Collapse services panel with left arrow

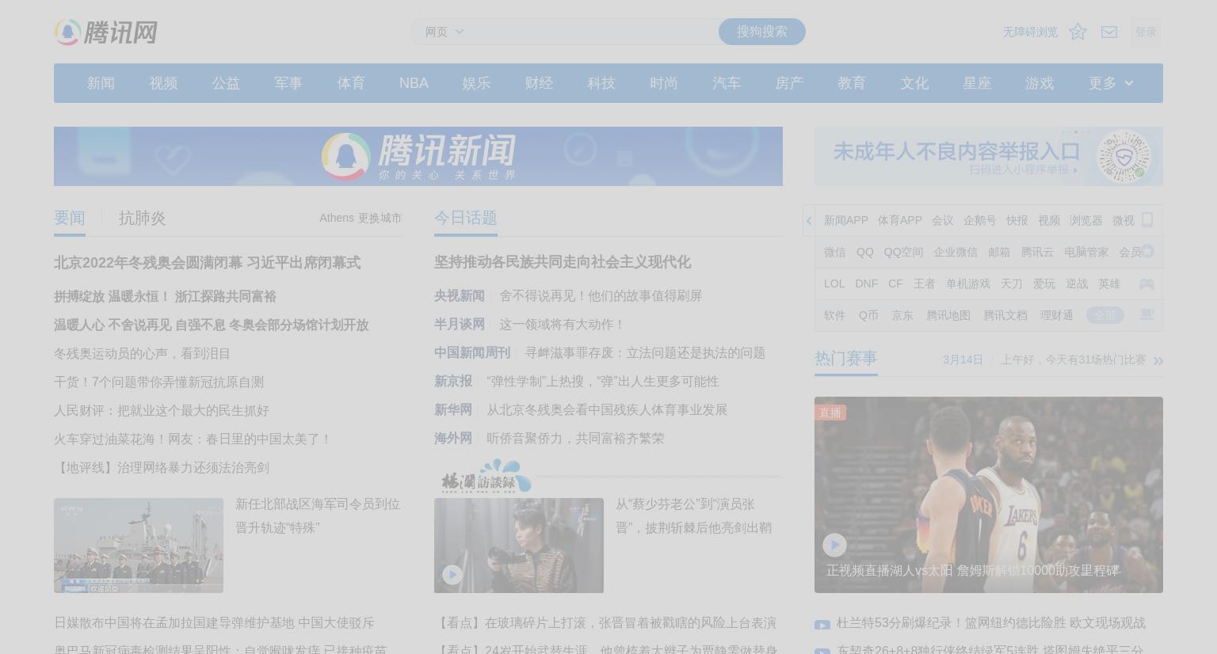[x=809, y=221]
